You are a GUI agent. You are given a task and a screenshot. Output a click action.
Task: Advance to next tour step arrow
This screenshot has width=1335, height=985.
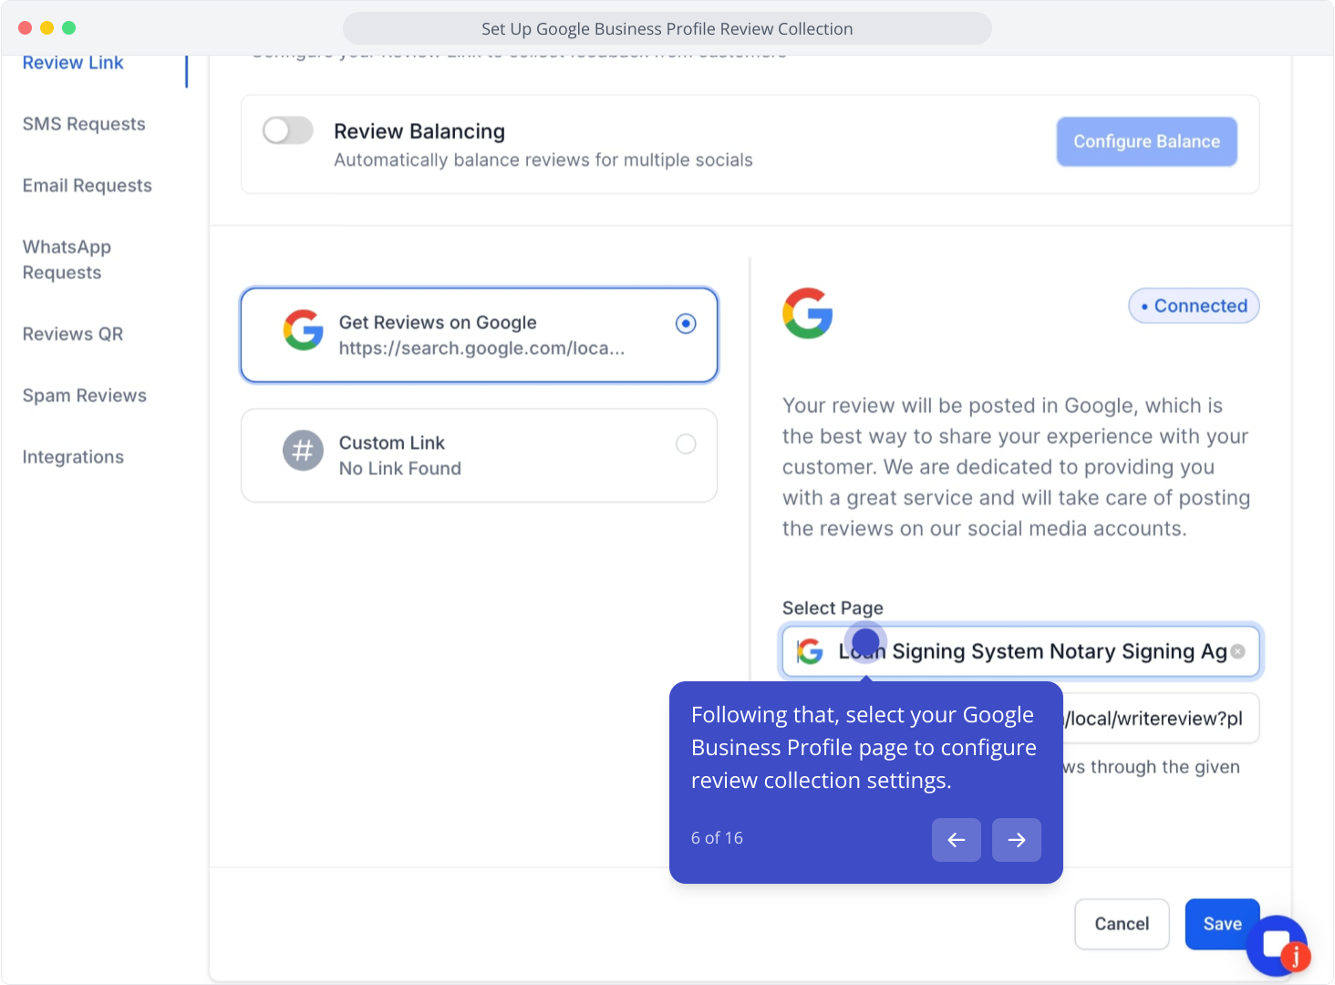pyautogui.click(x=1017, y=840)
